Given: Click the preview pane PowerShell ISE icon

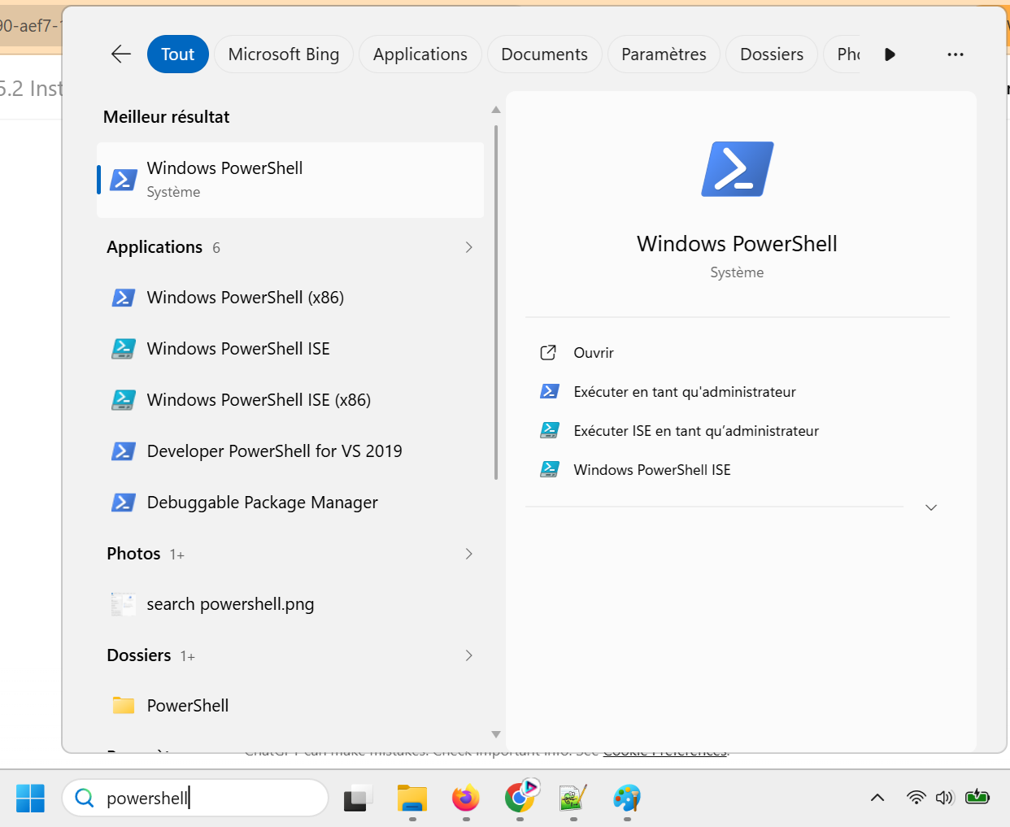Looking at the screenshot, I should coord(550,469).
